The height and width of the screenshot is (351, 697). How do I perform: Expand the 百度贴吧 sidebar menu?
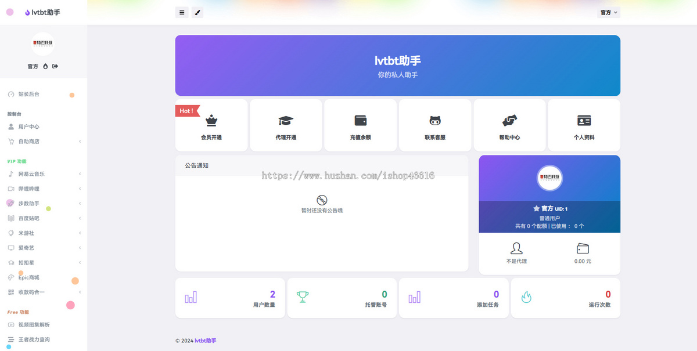(x=44, y=218)
